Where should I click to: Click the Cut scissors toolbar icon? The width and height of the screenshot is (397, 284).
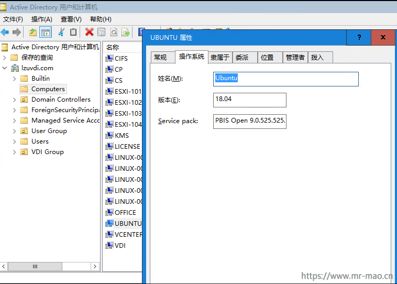61,32
